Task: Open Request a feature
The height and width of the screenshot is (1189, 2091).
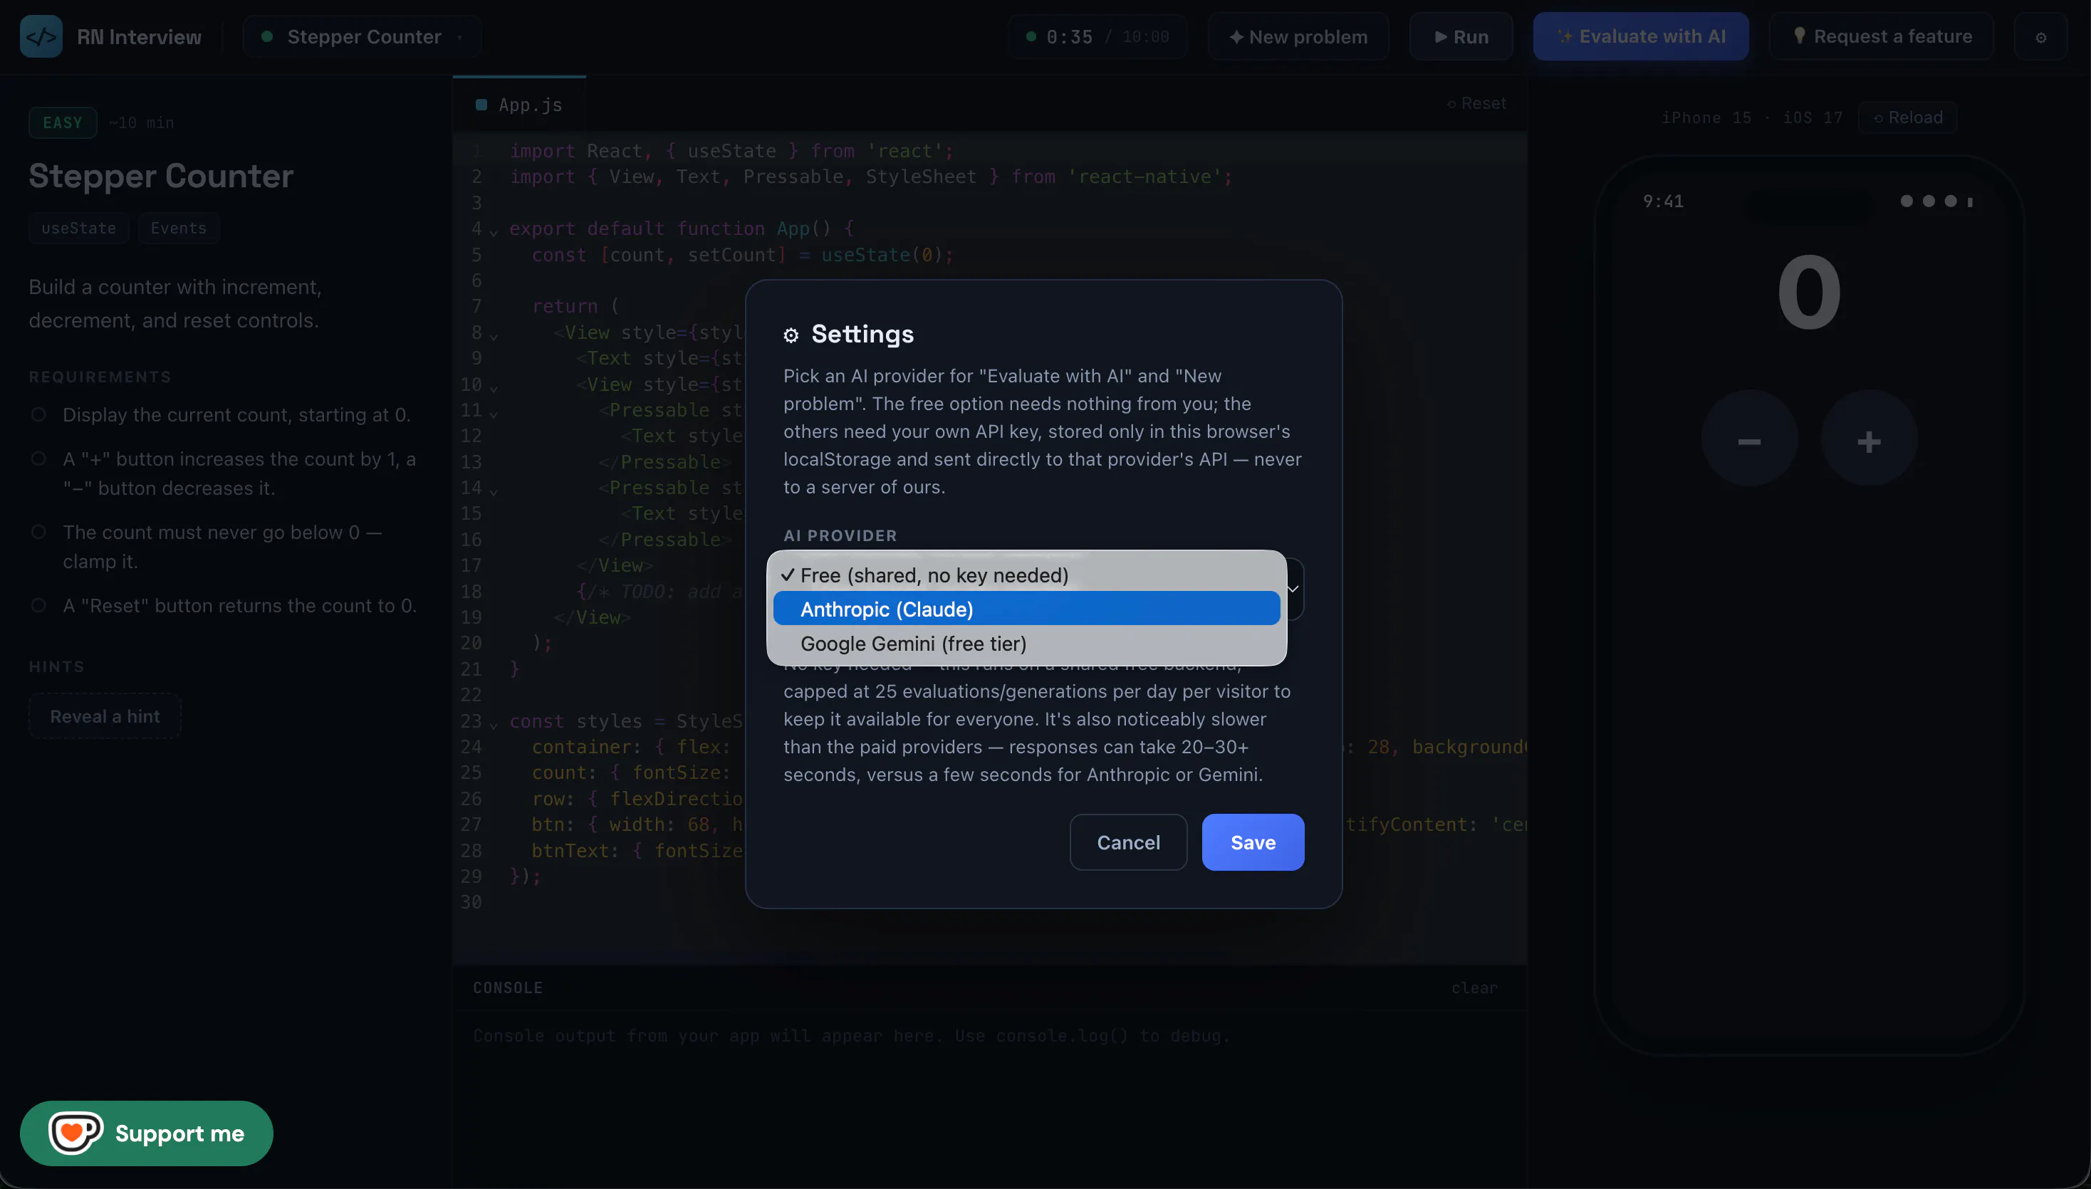Action: (1881, 37)
